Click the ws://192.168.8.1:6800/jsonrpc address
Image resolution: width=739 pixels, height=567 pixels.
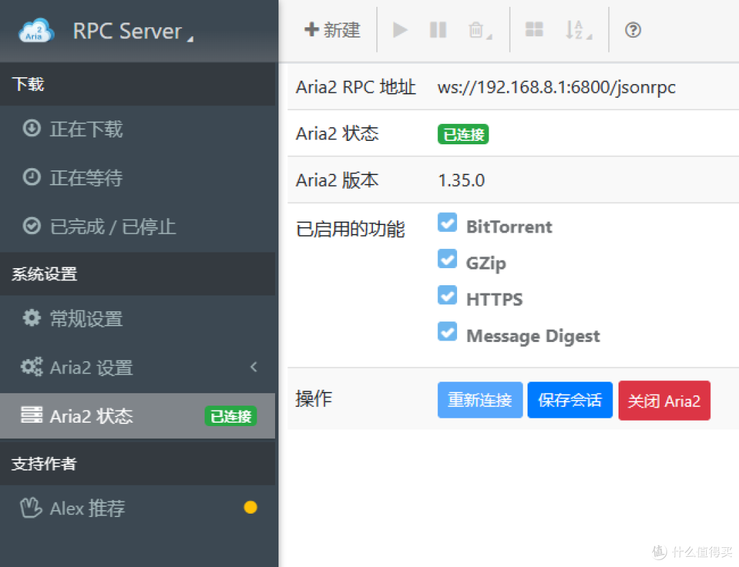[556, 87]
